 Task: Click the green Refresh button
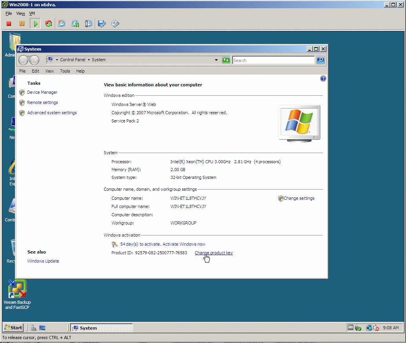226,60
